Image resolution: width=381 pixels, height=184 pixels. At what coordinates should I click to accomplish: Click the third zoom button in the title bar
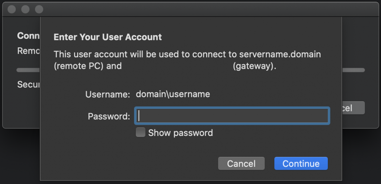click(39, 9)
